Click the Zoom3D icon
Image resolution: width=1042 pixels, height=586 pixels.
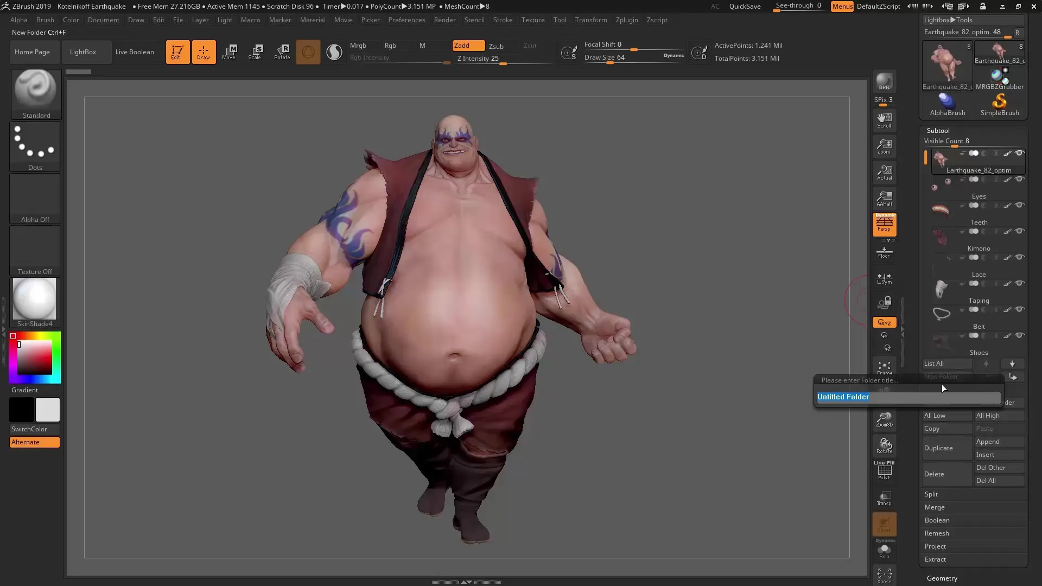click(x=884, y=419)
